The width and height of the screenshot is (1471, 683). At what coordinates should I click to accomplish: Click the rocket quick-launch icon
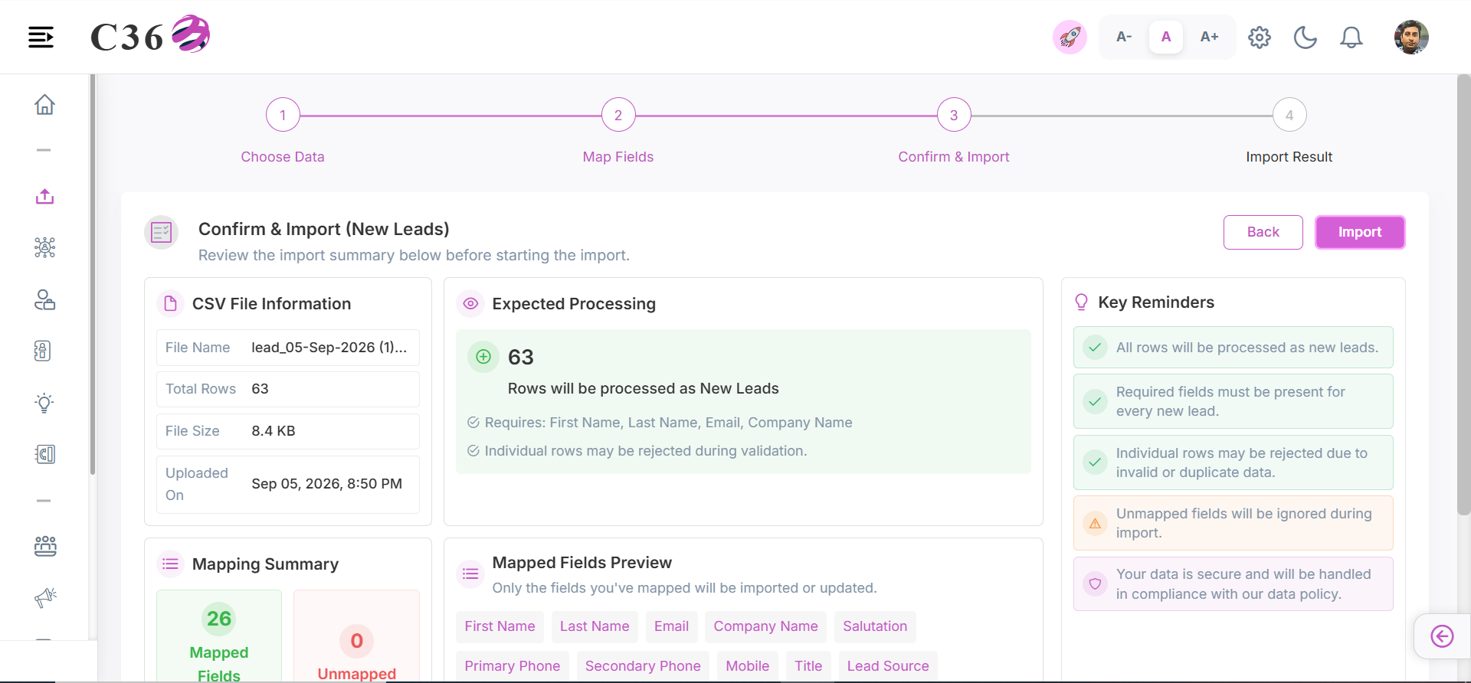click(x=1070, y=37)
